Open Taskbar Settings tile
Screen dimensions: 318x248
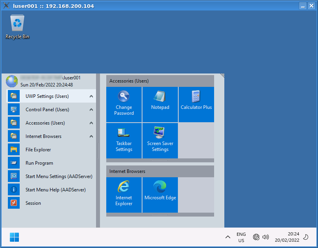pyautogui.click(x=124, y=140)
